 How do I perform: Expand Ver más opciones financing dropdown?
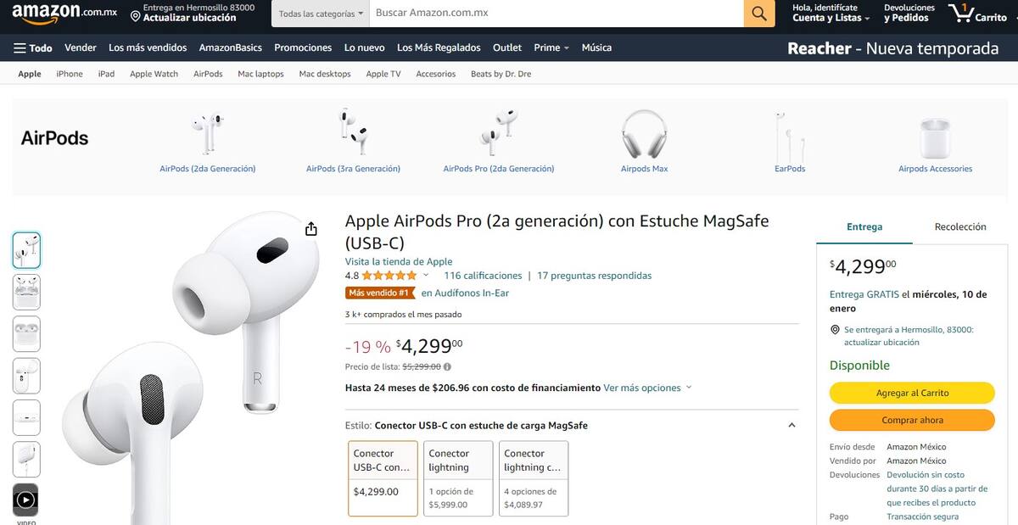[647, 388]
